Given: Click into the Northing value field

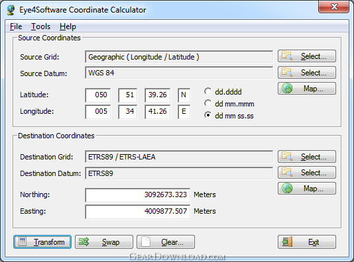Looking at the screenshot, I should (x=138, y=195).
